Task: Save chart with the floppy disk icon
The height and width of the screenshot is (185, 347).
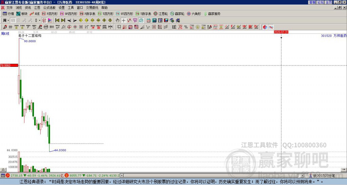Action: coord(166,20)
